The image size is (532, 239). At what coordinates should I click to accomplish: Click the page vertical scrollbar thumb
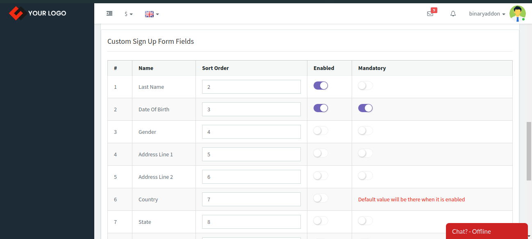pyautogui.click(x=529, y=151)
